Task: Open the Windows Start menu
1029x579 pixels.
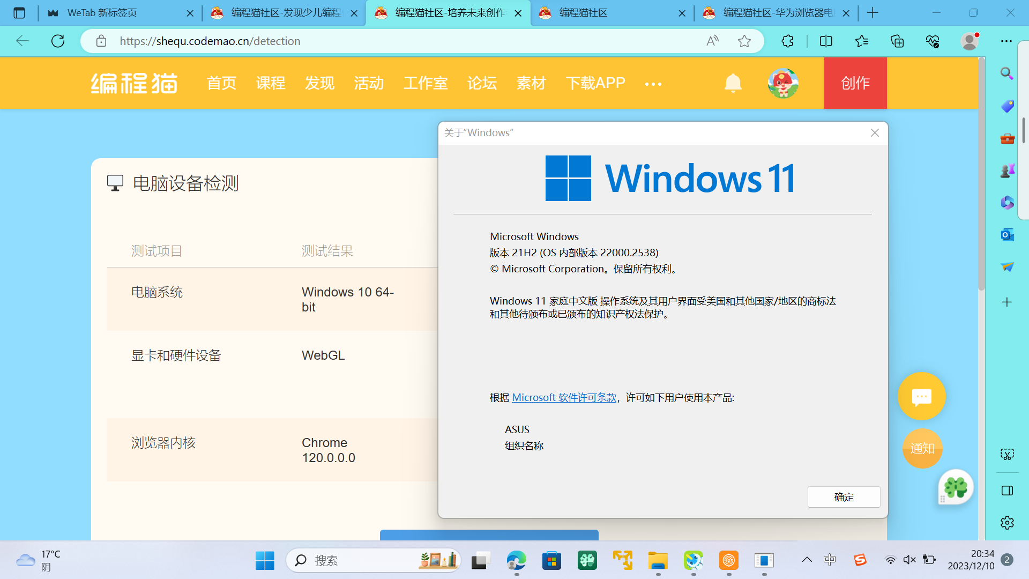Action: (x=265, y=561)
